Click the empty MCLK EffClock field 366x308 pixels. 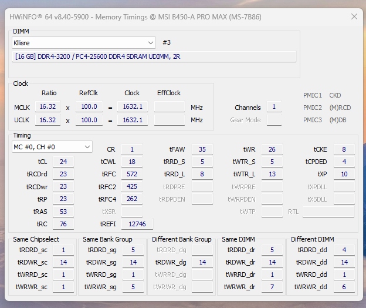(170, 107)
